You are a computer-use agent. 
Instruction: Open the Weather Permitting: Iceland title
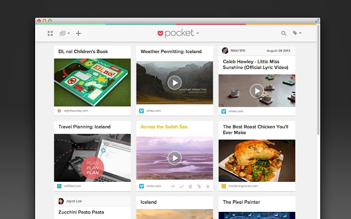171,51
